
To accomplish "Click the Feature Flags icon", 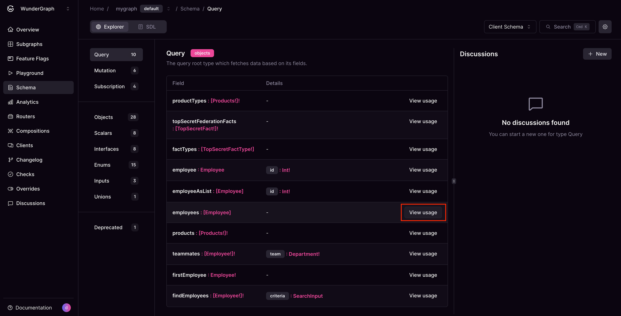I will [11, 59].
